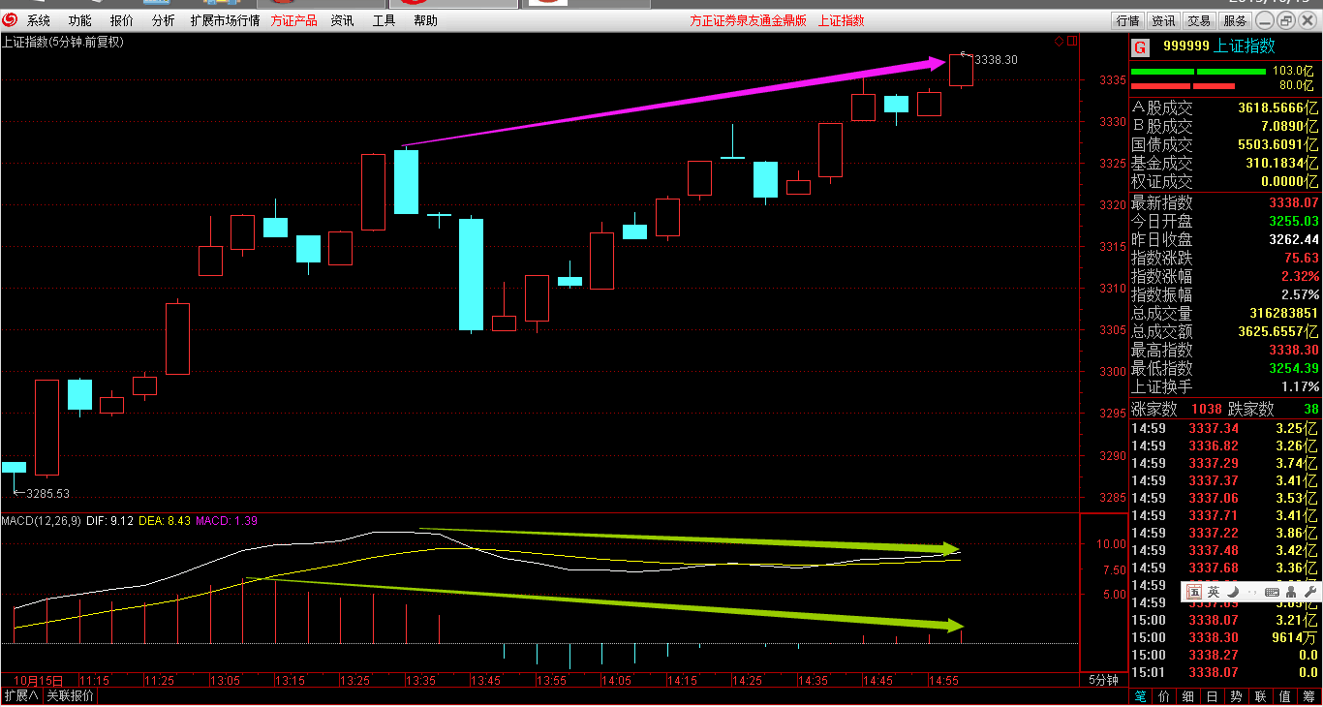
Task: Select the 关联报价 tab at bottom
Action: [70, 696]
